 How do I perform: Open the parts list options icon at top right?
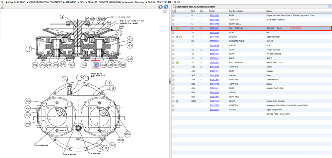point(329,7)
